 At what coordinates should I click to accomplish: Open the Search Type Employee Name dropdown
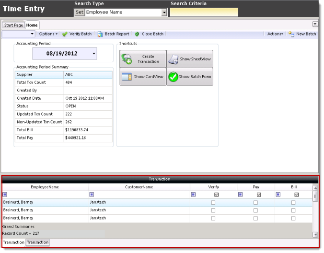(x=164, y=12)
